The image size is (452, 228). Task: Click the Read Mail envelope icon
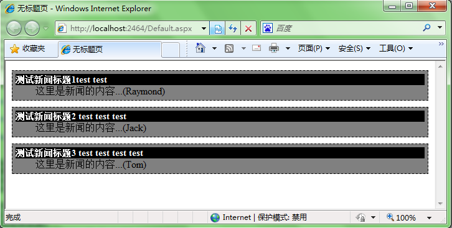pos(257,48)
